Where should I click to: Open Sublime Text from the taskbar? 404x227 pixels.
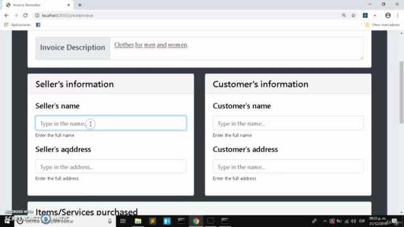tap(153, 221)
